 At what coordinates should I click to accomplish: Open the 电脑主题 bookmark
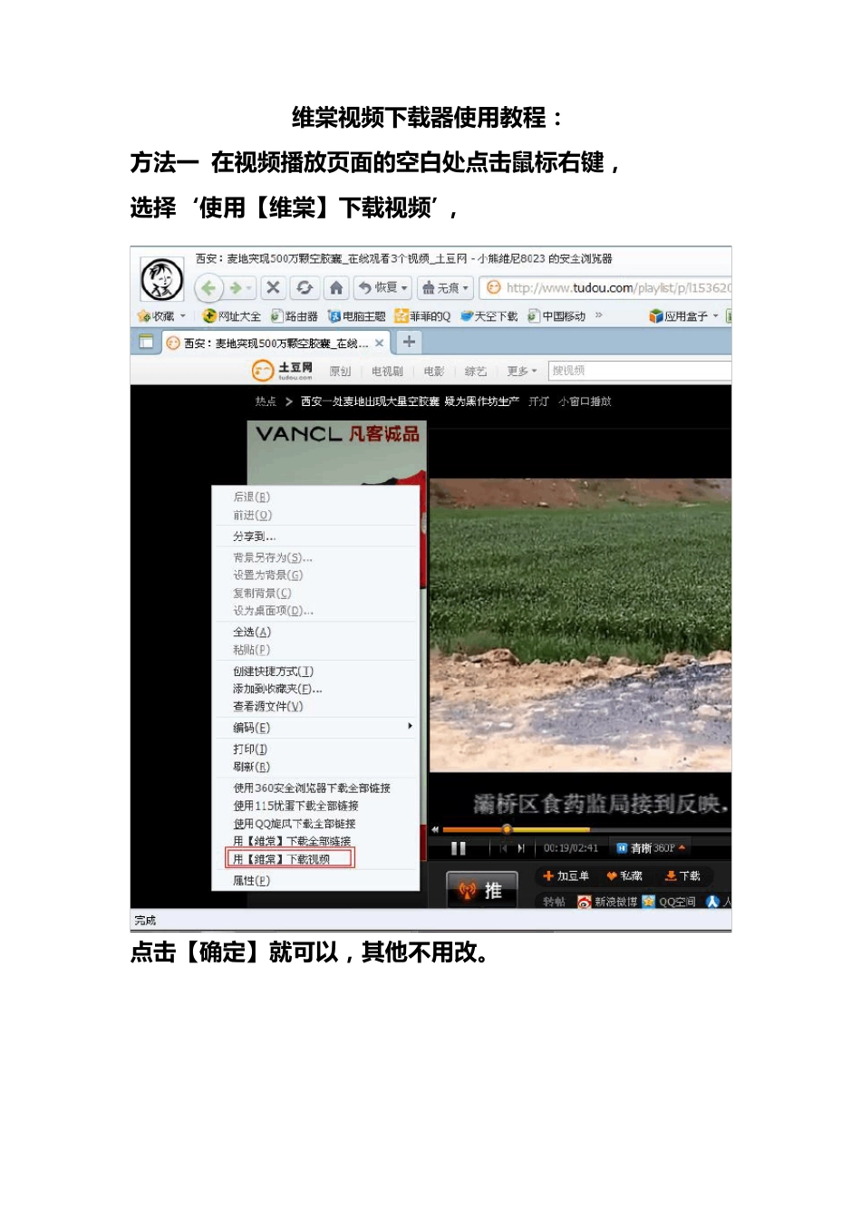click(x=357, y=316)
